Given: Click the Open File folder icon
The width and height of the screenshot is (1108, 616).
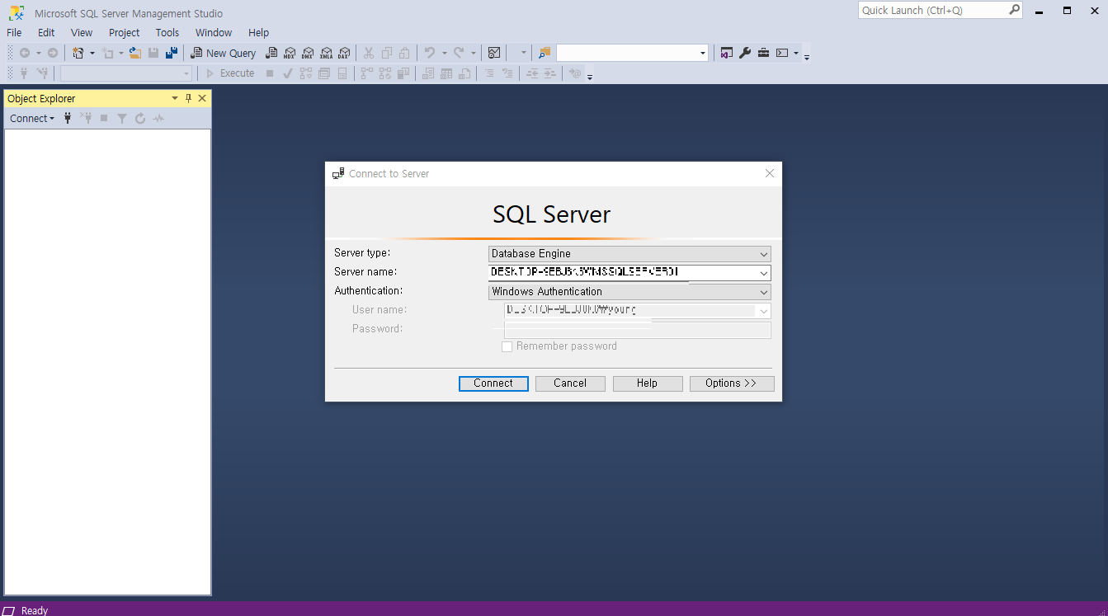Looking at the screenshot, I should [135, 53].
